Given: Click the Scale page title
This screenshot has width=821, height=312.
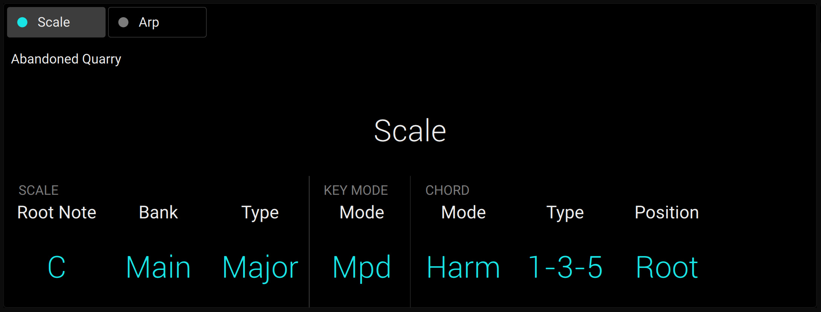Looking at the screenshot, I should [410, 130].
